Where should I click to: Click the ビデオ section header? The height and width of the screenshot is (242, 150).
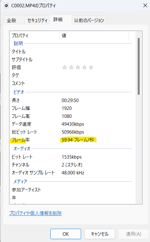[19, 92]
